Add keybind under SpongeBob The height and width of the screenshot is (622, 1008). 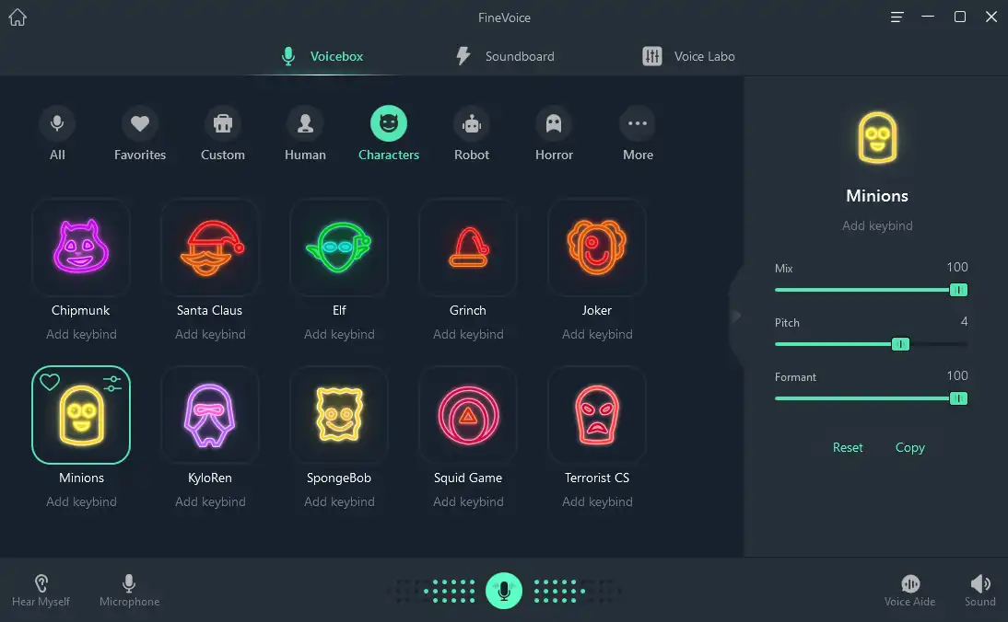pos(339,502)
